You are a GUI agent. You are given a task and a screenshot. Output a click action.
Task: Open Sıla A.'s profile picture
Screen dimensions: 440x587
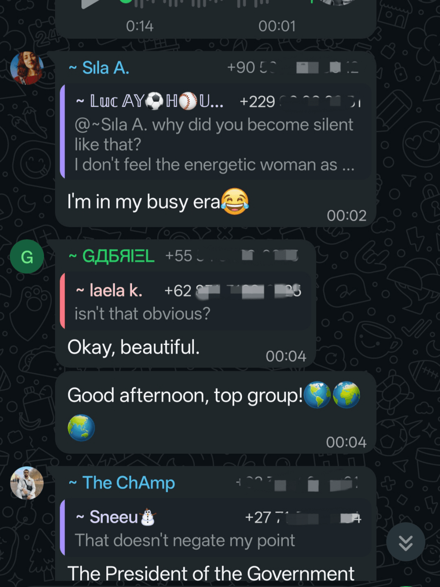27,68
